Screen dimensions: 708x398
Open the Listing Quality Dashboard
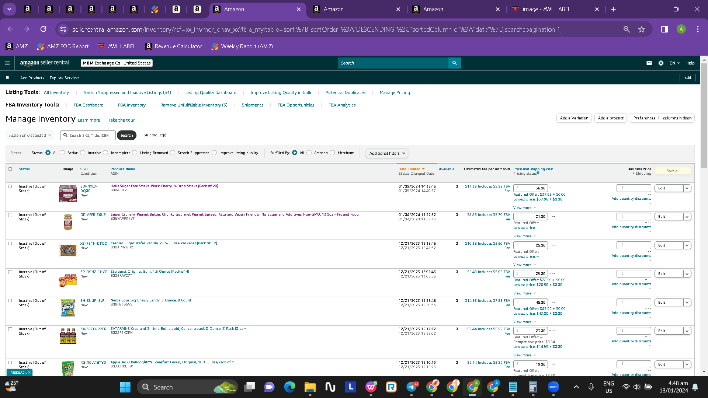pyautogui.click(x=211, y=92)
